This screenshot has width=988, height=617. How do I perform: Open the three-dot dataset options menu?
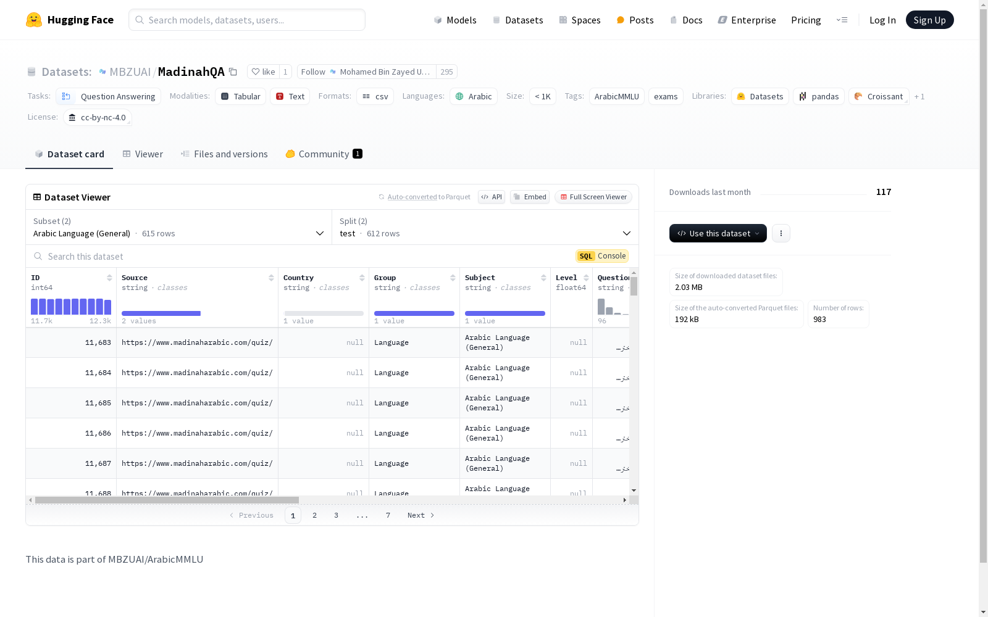(781, 233)
